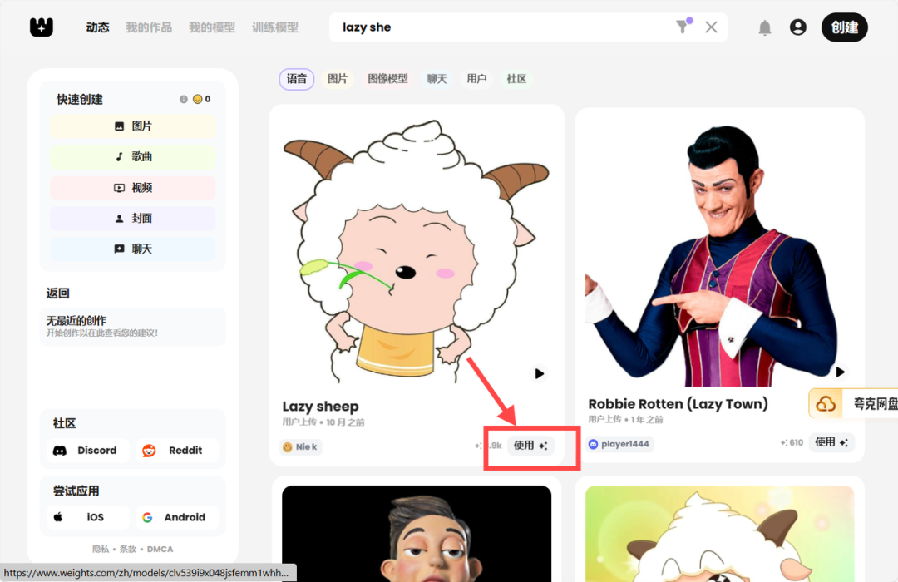Image resolution: width=898 pixels, height=582 pixels.
Task: Open the search filter icon
Action: 683,27
